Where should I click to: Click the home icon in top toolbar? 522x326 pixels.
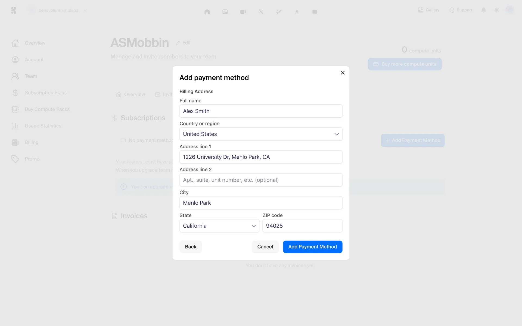(x=207, y=12)
